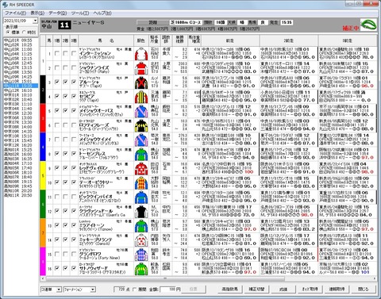This screenshot has height=299, width=381.
Task: Open the ツール(T) menu
Action: point(80,13)
